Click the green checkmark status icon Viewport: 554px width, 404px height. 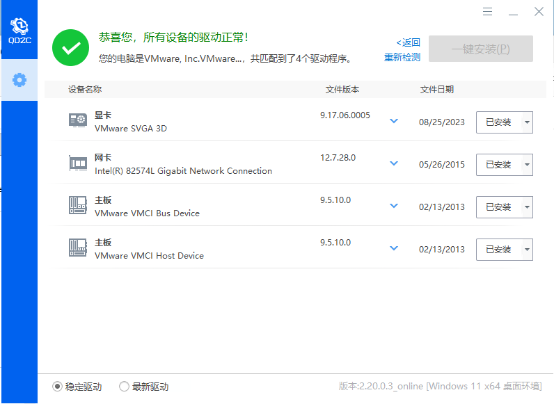coord(70,47)
